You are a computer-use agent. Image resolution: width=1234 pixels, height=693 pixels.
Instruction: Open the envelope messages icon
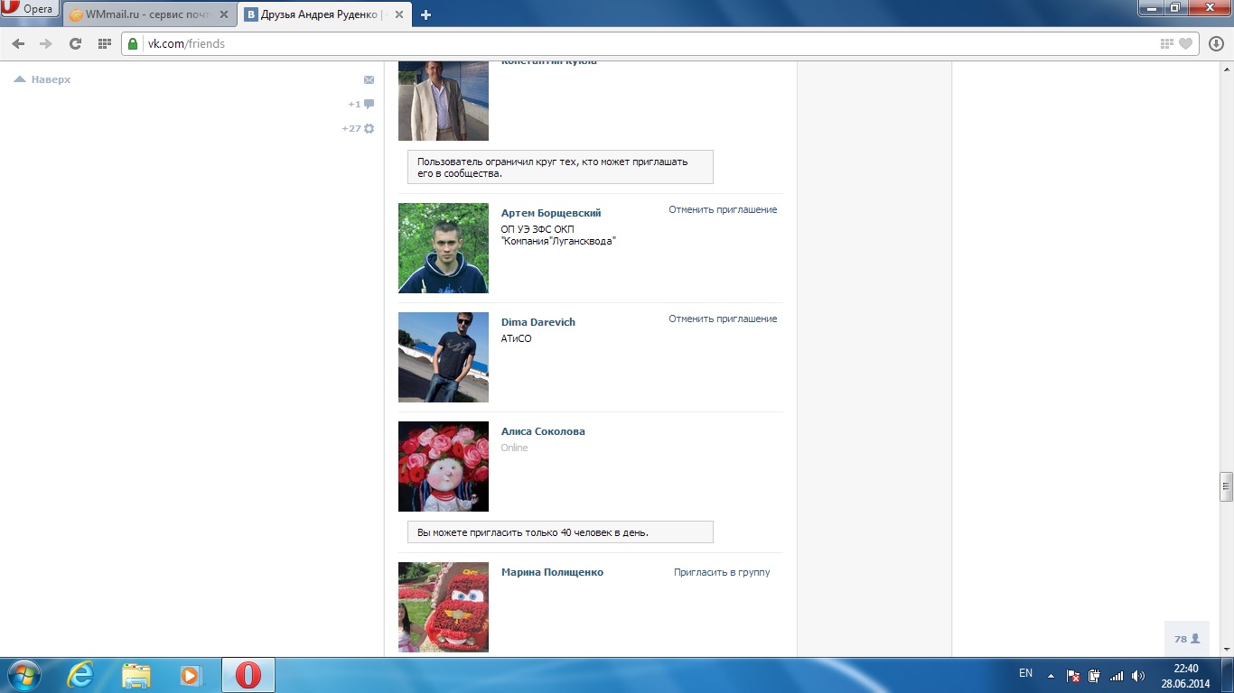pos(369,80)
